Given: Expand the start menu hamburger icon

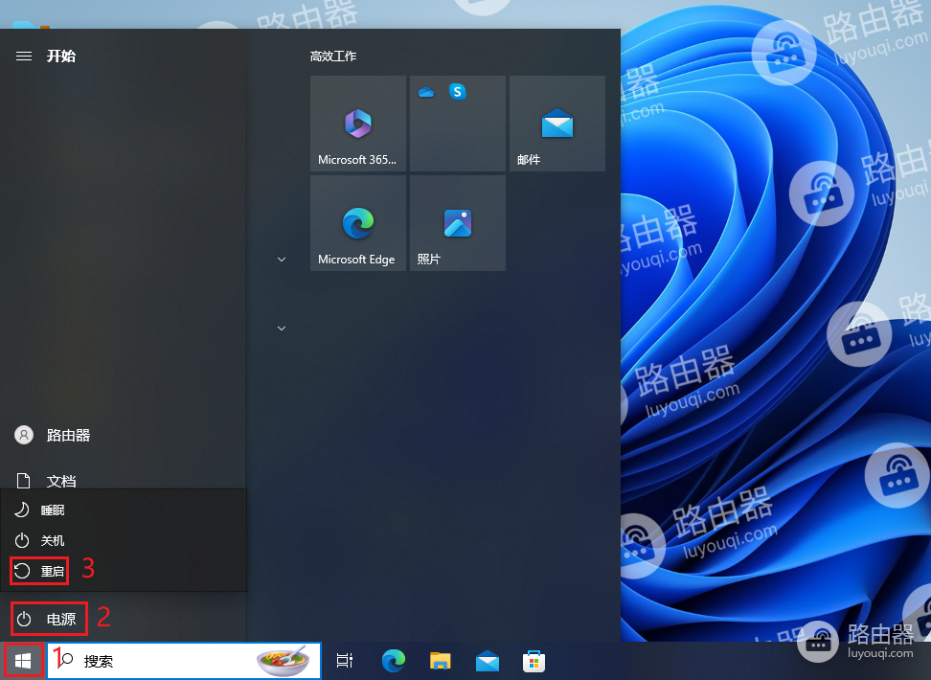Looking at the screenshot, I should (x=24, y=56).
